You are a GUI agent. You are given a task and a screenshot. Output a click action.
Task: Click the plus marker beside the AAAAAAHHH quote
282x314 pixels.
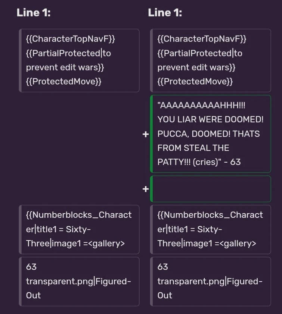(146, 134)
